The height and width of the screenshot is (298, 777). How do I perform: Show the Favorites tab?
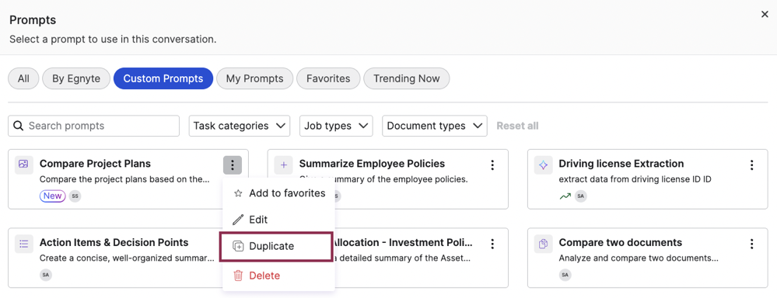point(328,78)
